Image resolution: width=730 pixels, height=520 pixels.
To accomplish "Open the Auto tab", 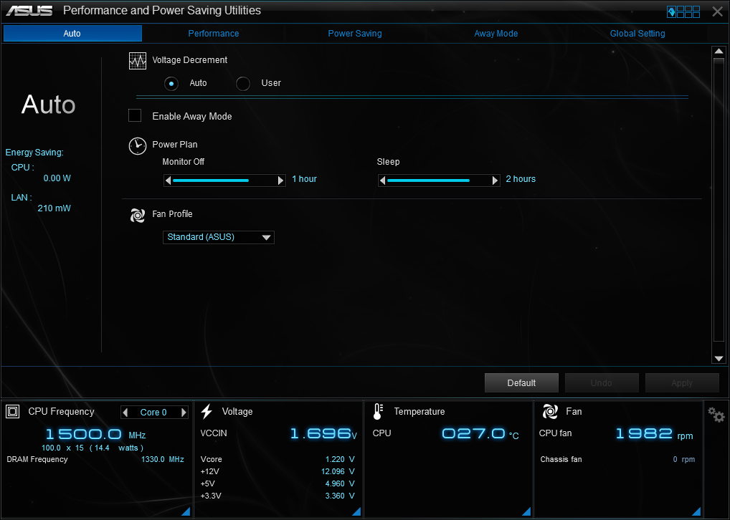I will click(x=72, y=34).
